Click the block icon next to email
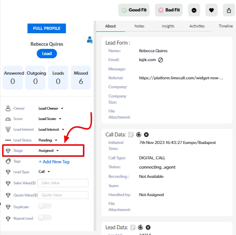 161,60
